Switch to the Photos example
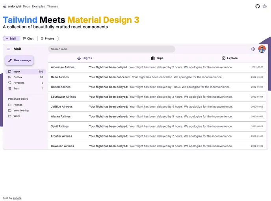Screen dimensions: 271x201 (48, 38)
